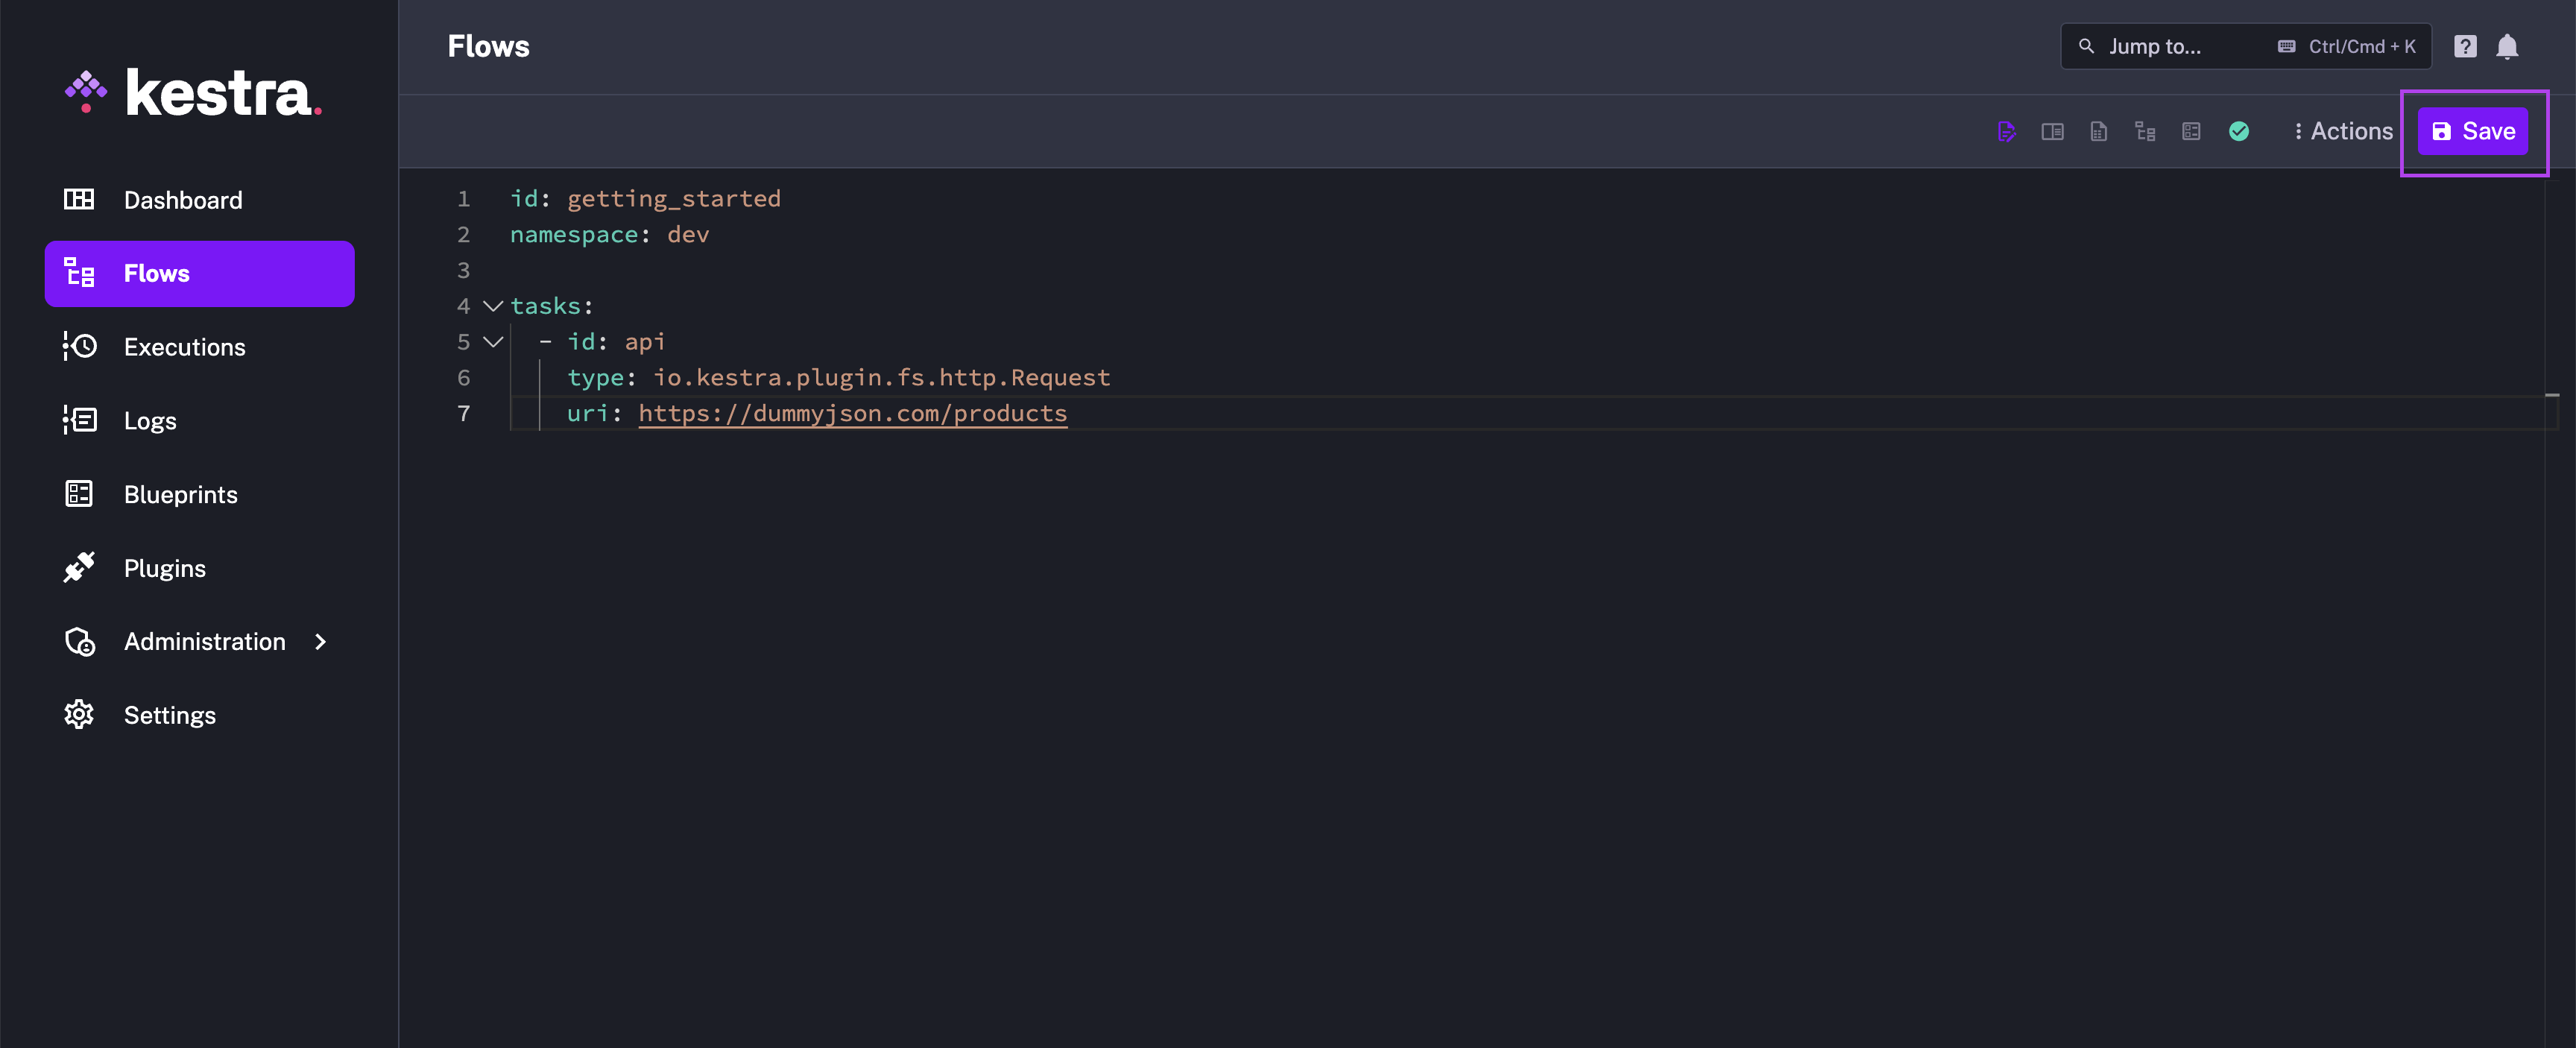Open source and blueprints view icon
The height and width of the screenshot is (1048, 2576).
click(x=2191, y=132)
